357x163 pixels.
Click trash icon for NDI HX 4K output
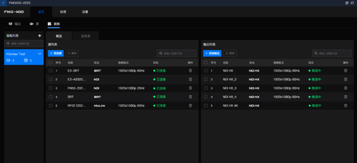pyautogui.click(x=346, y=106)
